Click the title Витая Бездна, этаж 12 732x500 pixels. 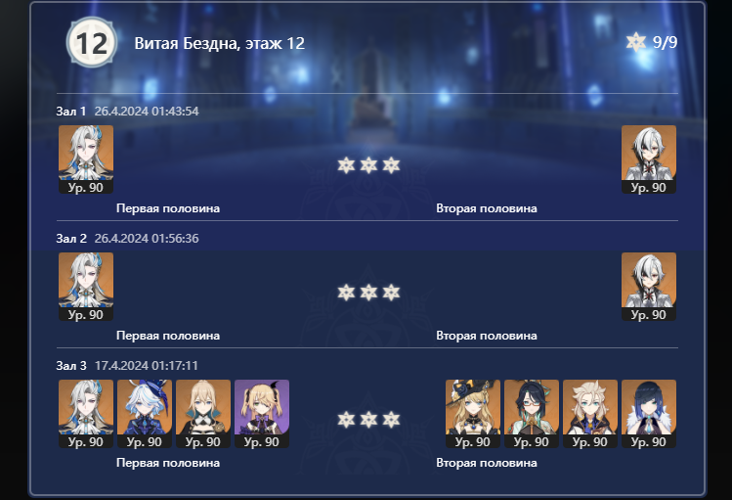click(220, 43)
